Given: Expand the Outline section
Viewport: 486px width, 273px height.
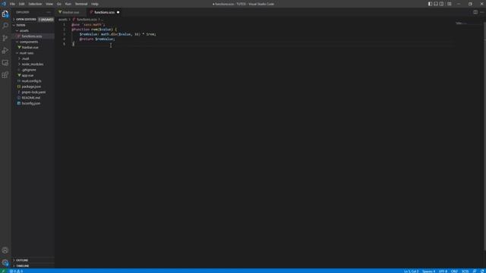Looking at the screenshot, I should point(33,260).
